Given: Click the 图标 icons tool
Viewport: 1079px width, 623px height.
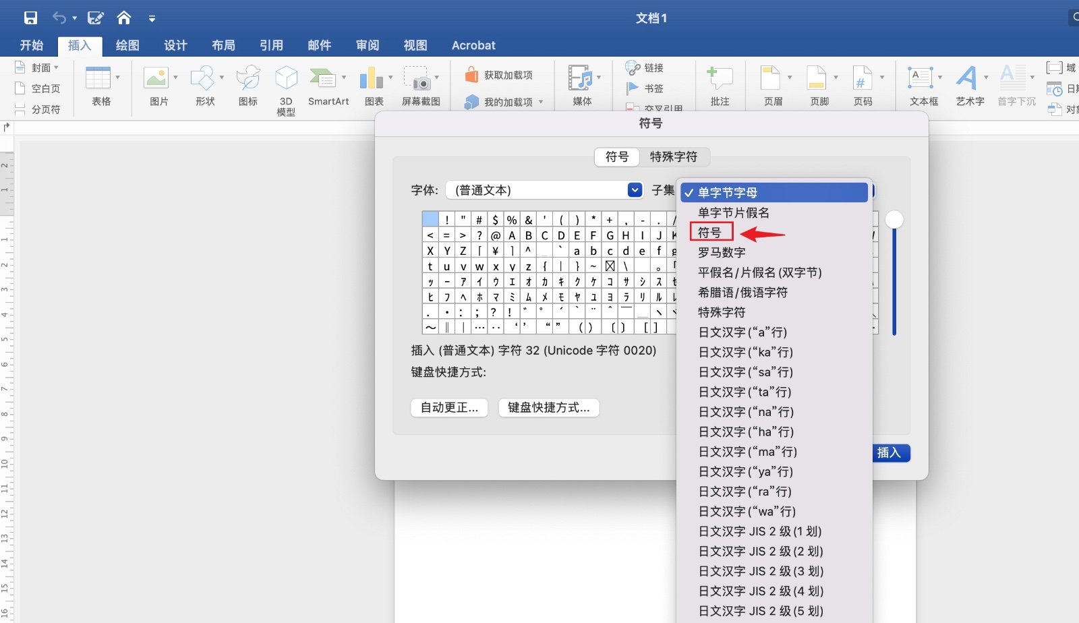Looking at the screenshot, I should click(248, 86).
